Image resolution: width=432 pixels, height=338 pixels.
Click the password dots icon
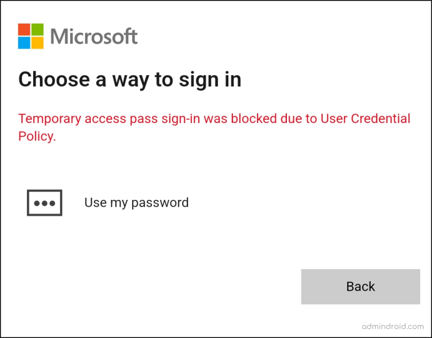tap(44, 203)
